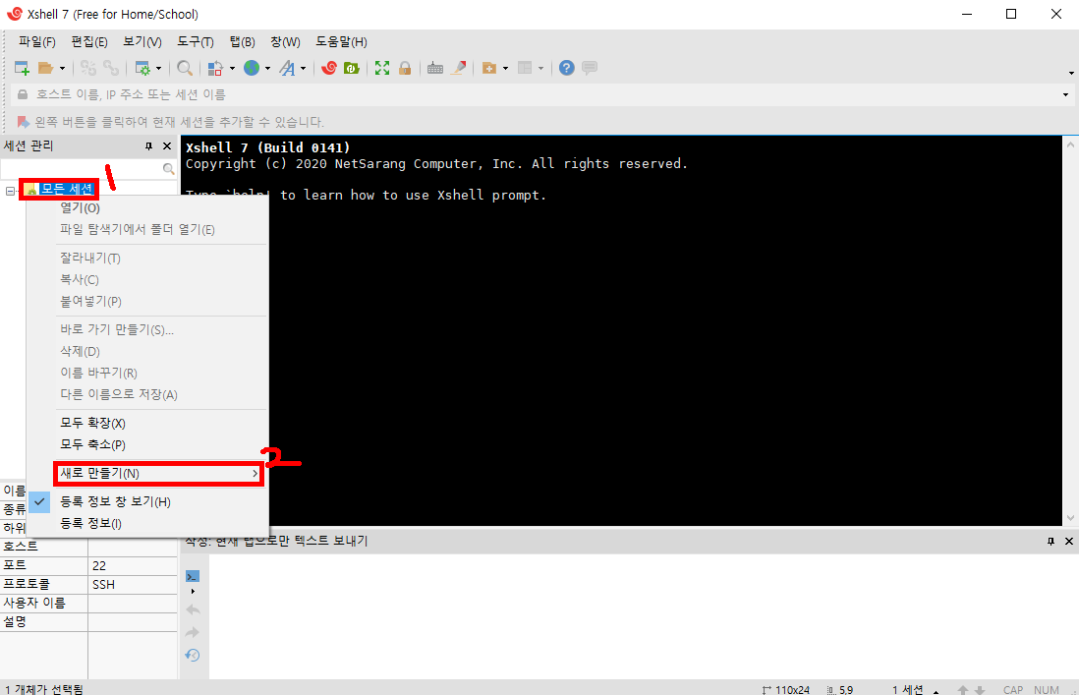Open the 편집(E) menu
The height and width of the screenshot is (695, 1079).
point(89,42)
